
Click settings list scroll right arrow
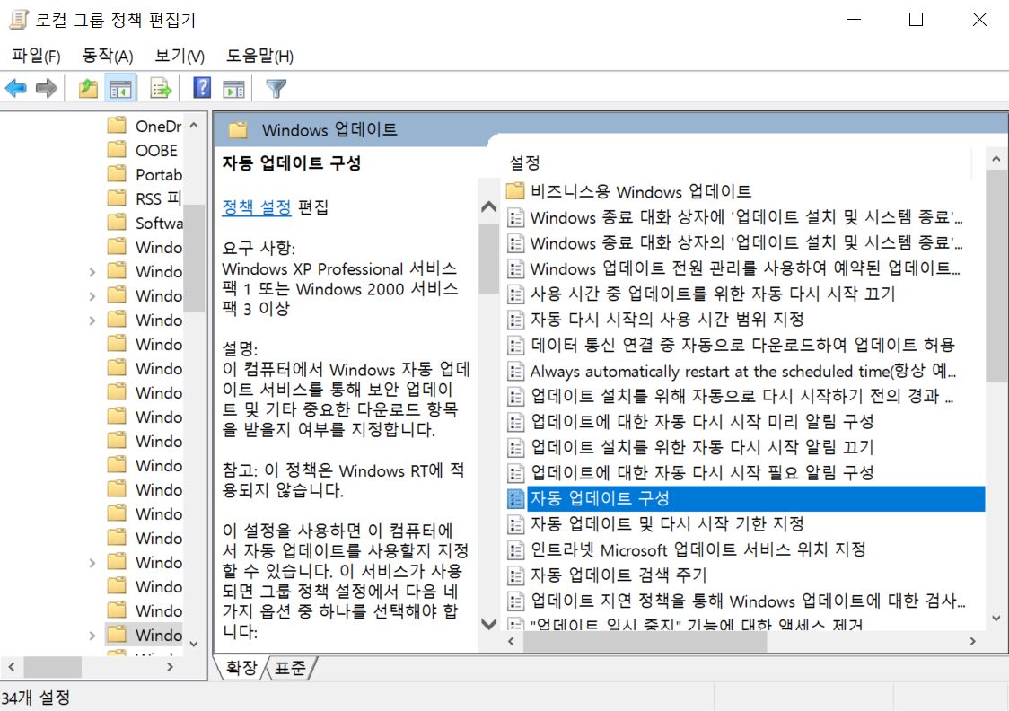click(x=972, y=641)
